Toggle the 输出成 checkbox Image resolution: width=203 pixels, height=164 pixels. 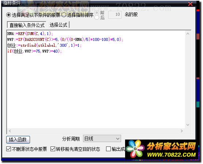(108, 149)
